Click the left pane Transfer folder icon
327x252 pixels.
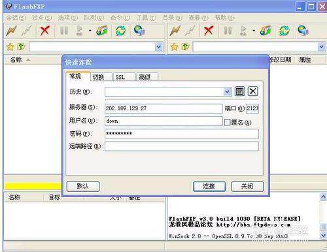[x=101, y=31]
